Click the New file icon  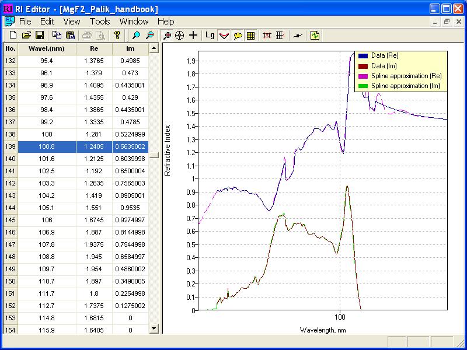point(13,36)
